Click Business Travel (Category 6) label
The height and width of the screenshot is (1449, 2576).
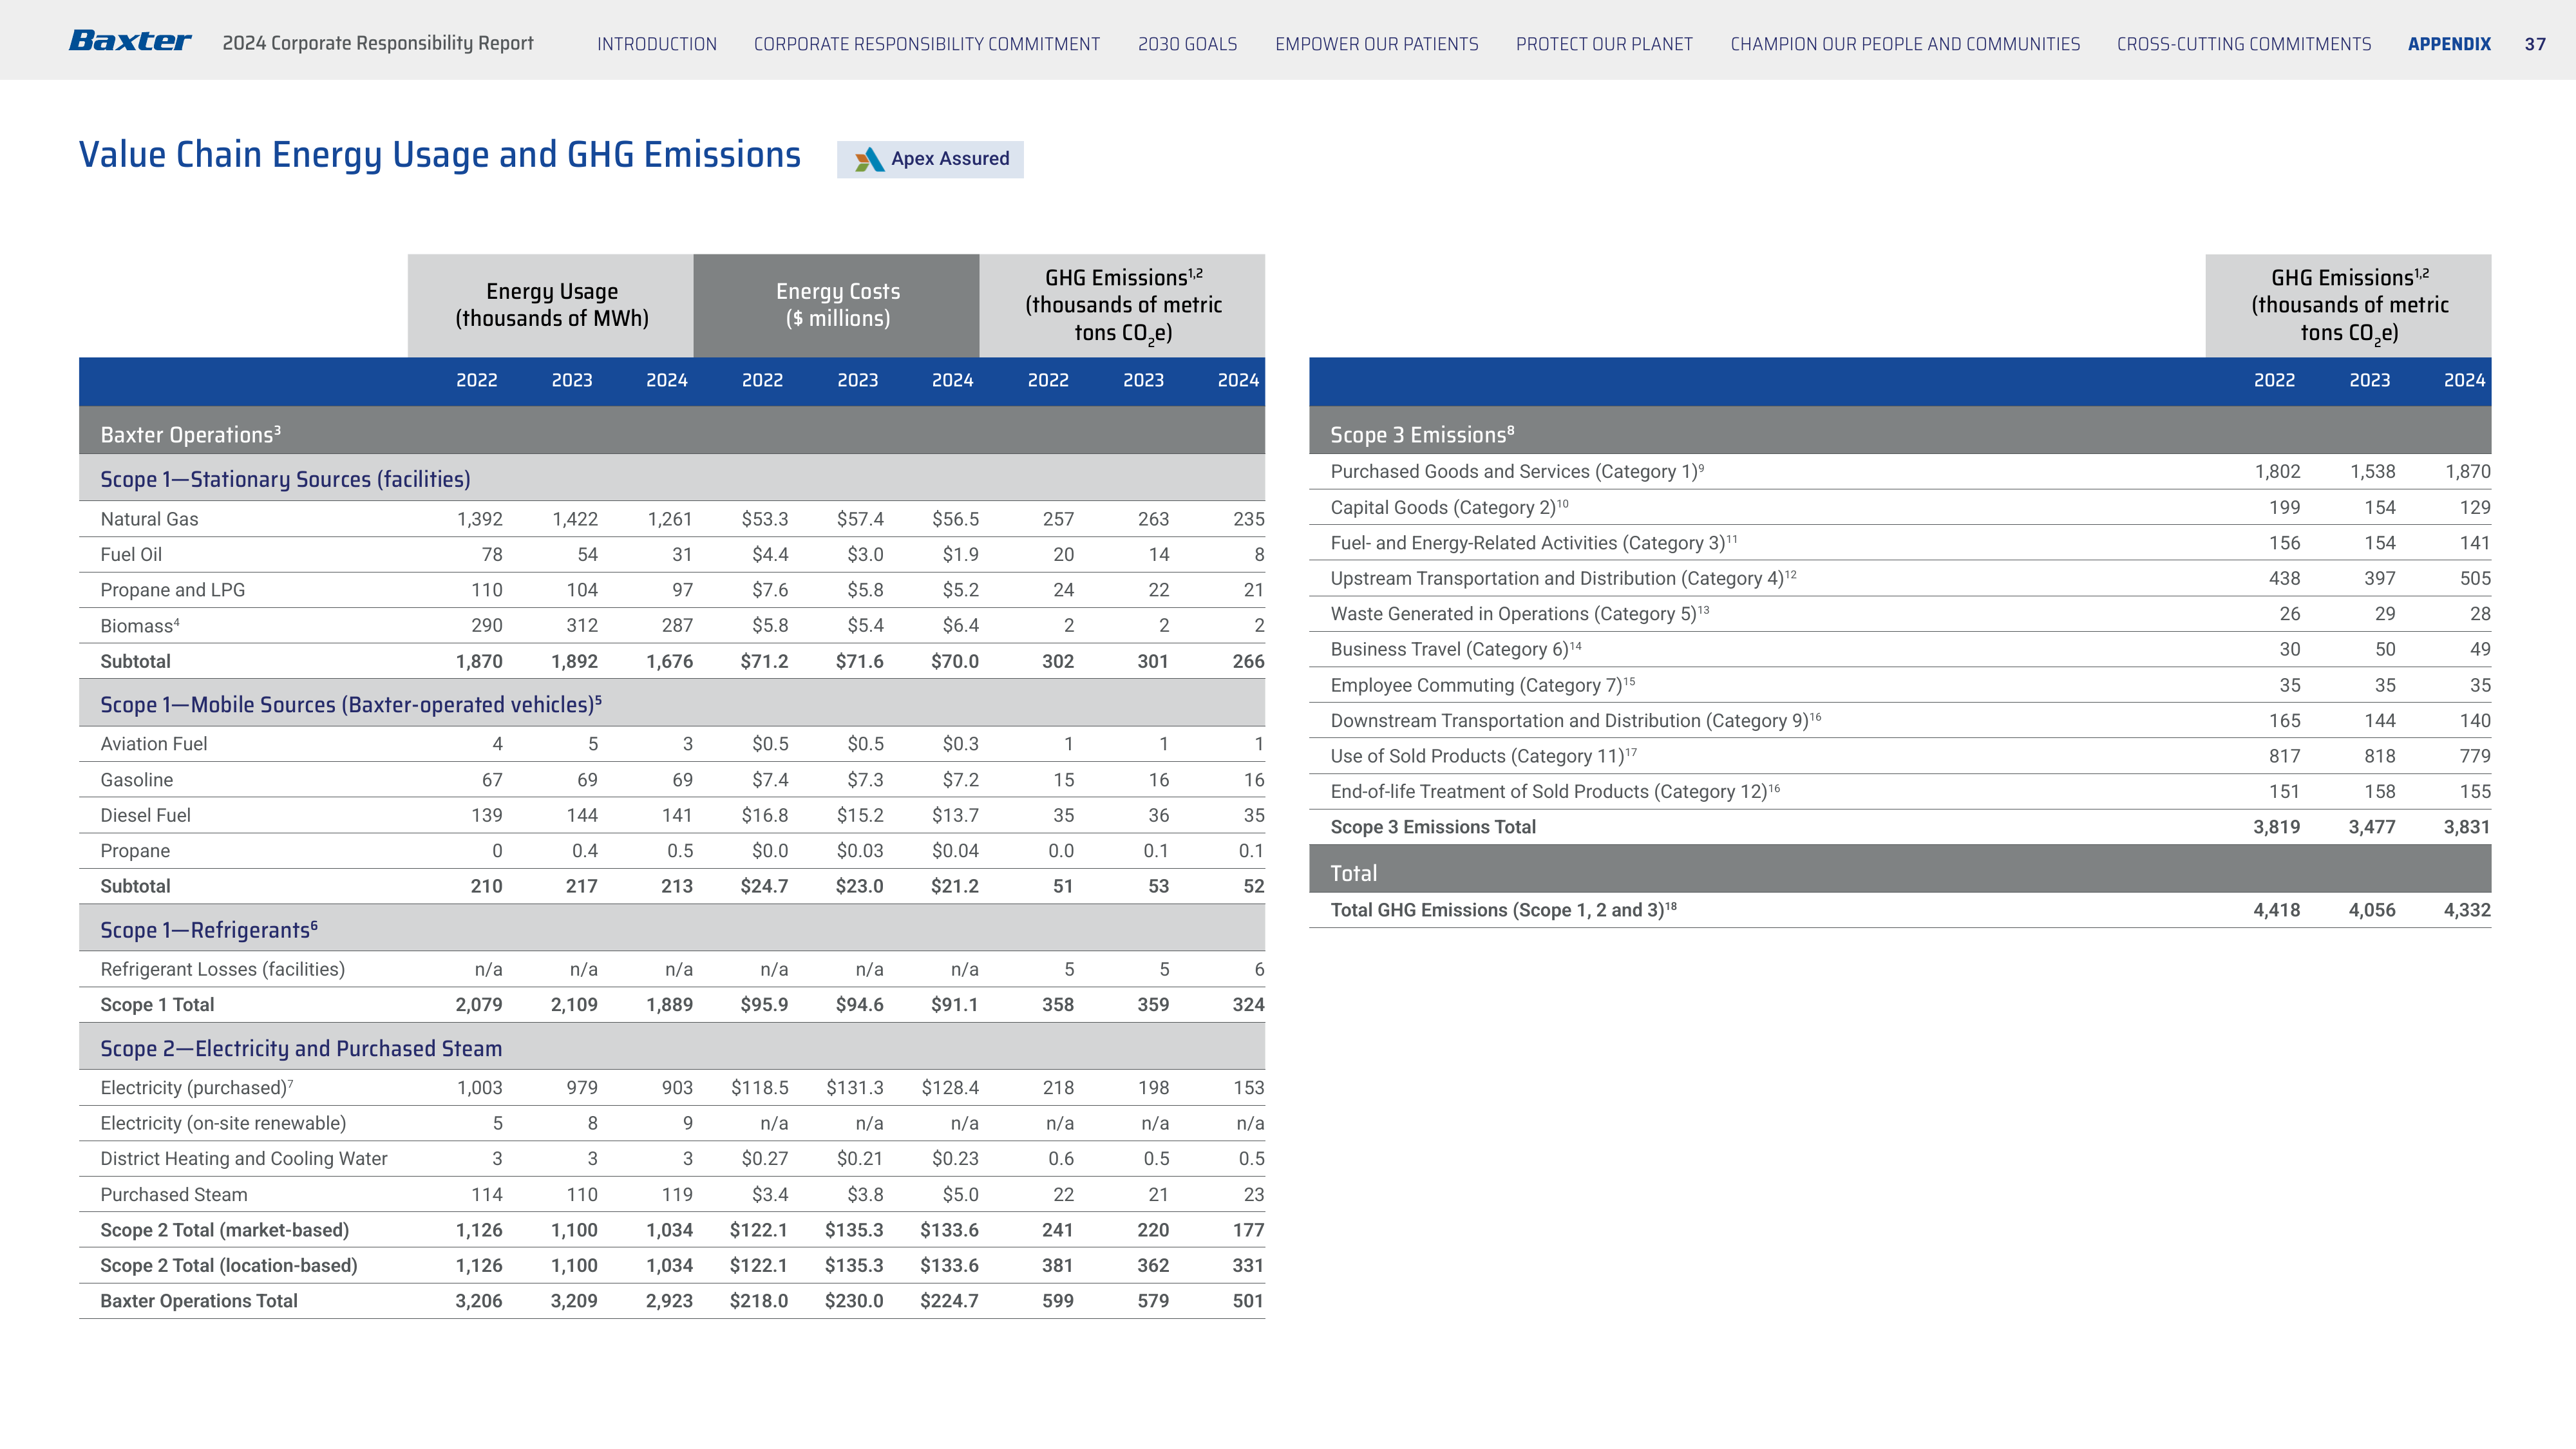click(x=1455, y=649)
